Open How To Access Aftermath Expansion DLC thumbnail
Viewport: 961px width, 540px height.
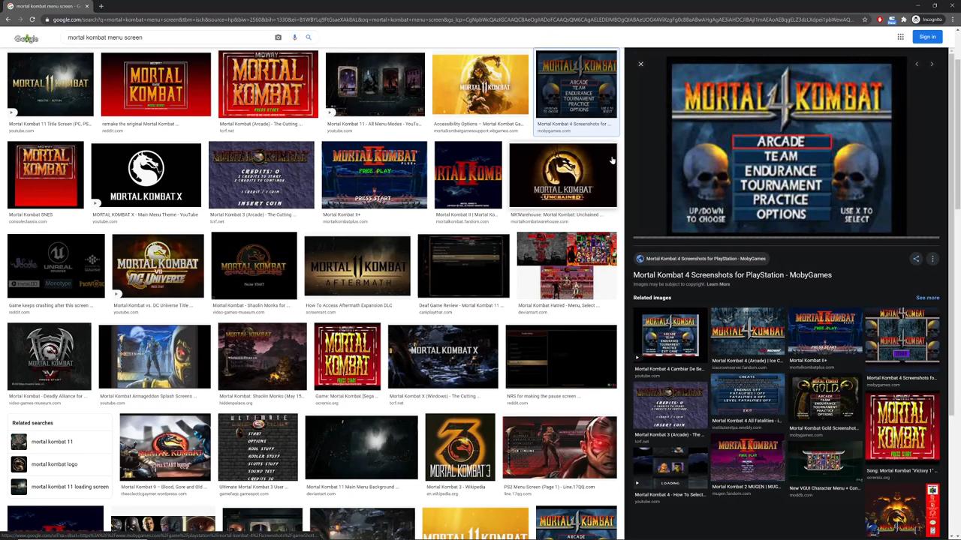pos(357,265)
